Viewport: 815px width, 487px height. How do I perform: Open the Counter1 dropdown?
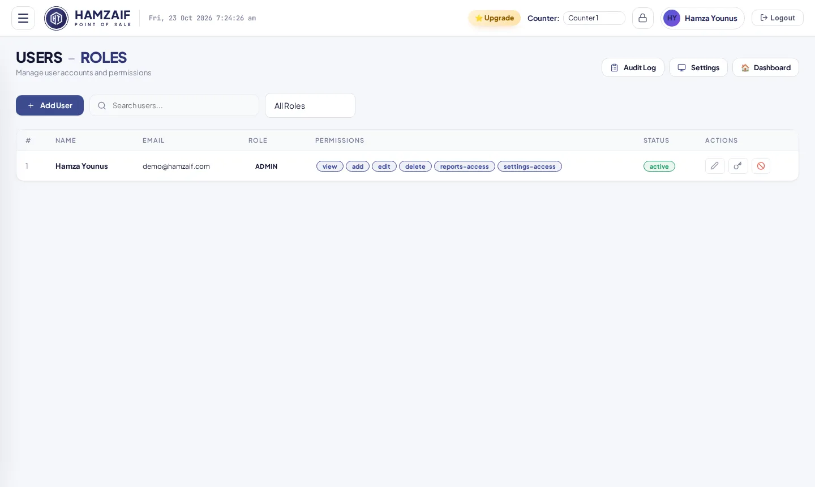(594, 18)
